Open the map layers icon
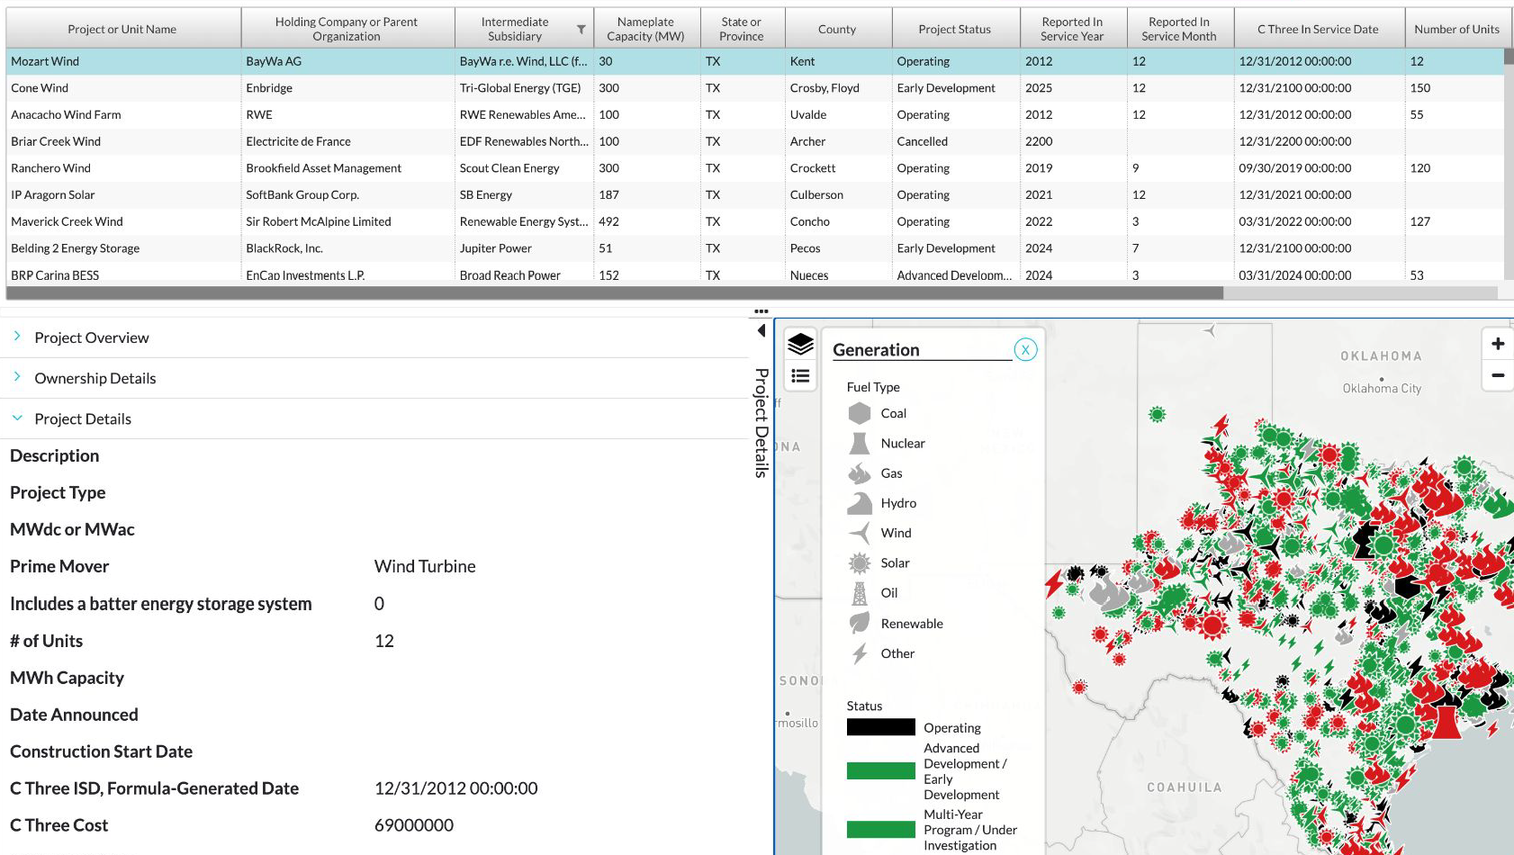 (800, 344)
